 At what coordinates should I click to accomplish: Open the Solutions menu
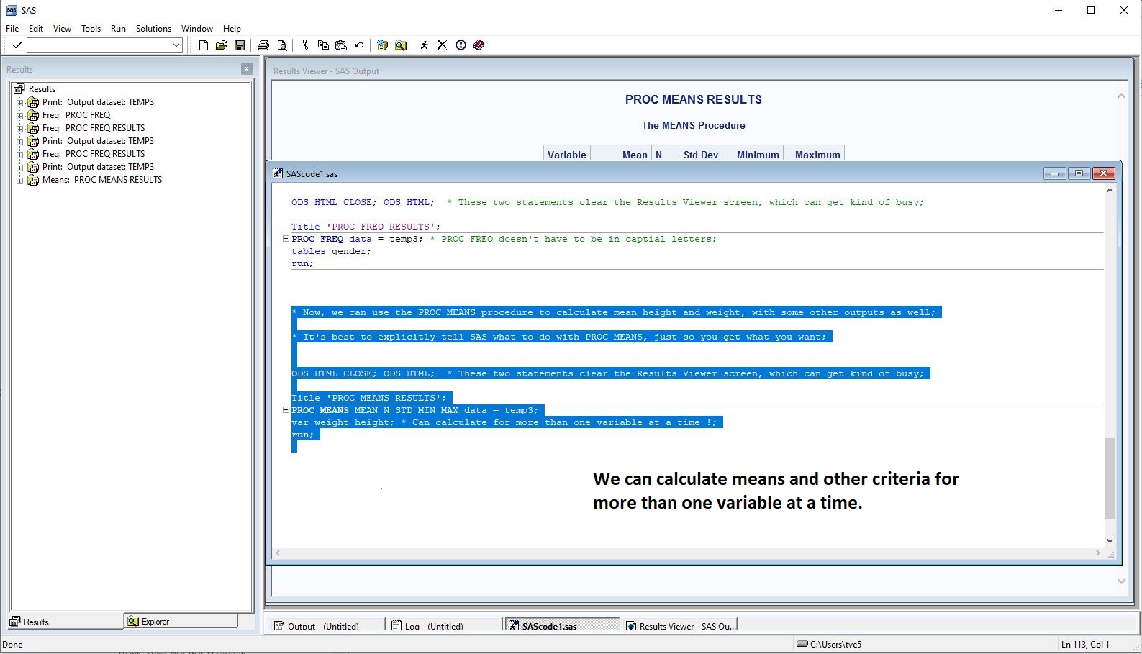pyautogui.click(x=153, y=29)
